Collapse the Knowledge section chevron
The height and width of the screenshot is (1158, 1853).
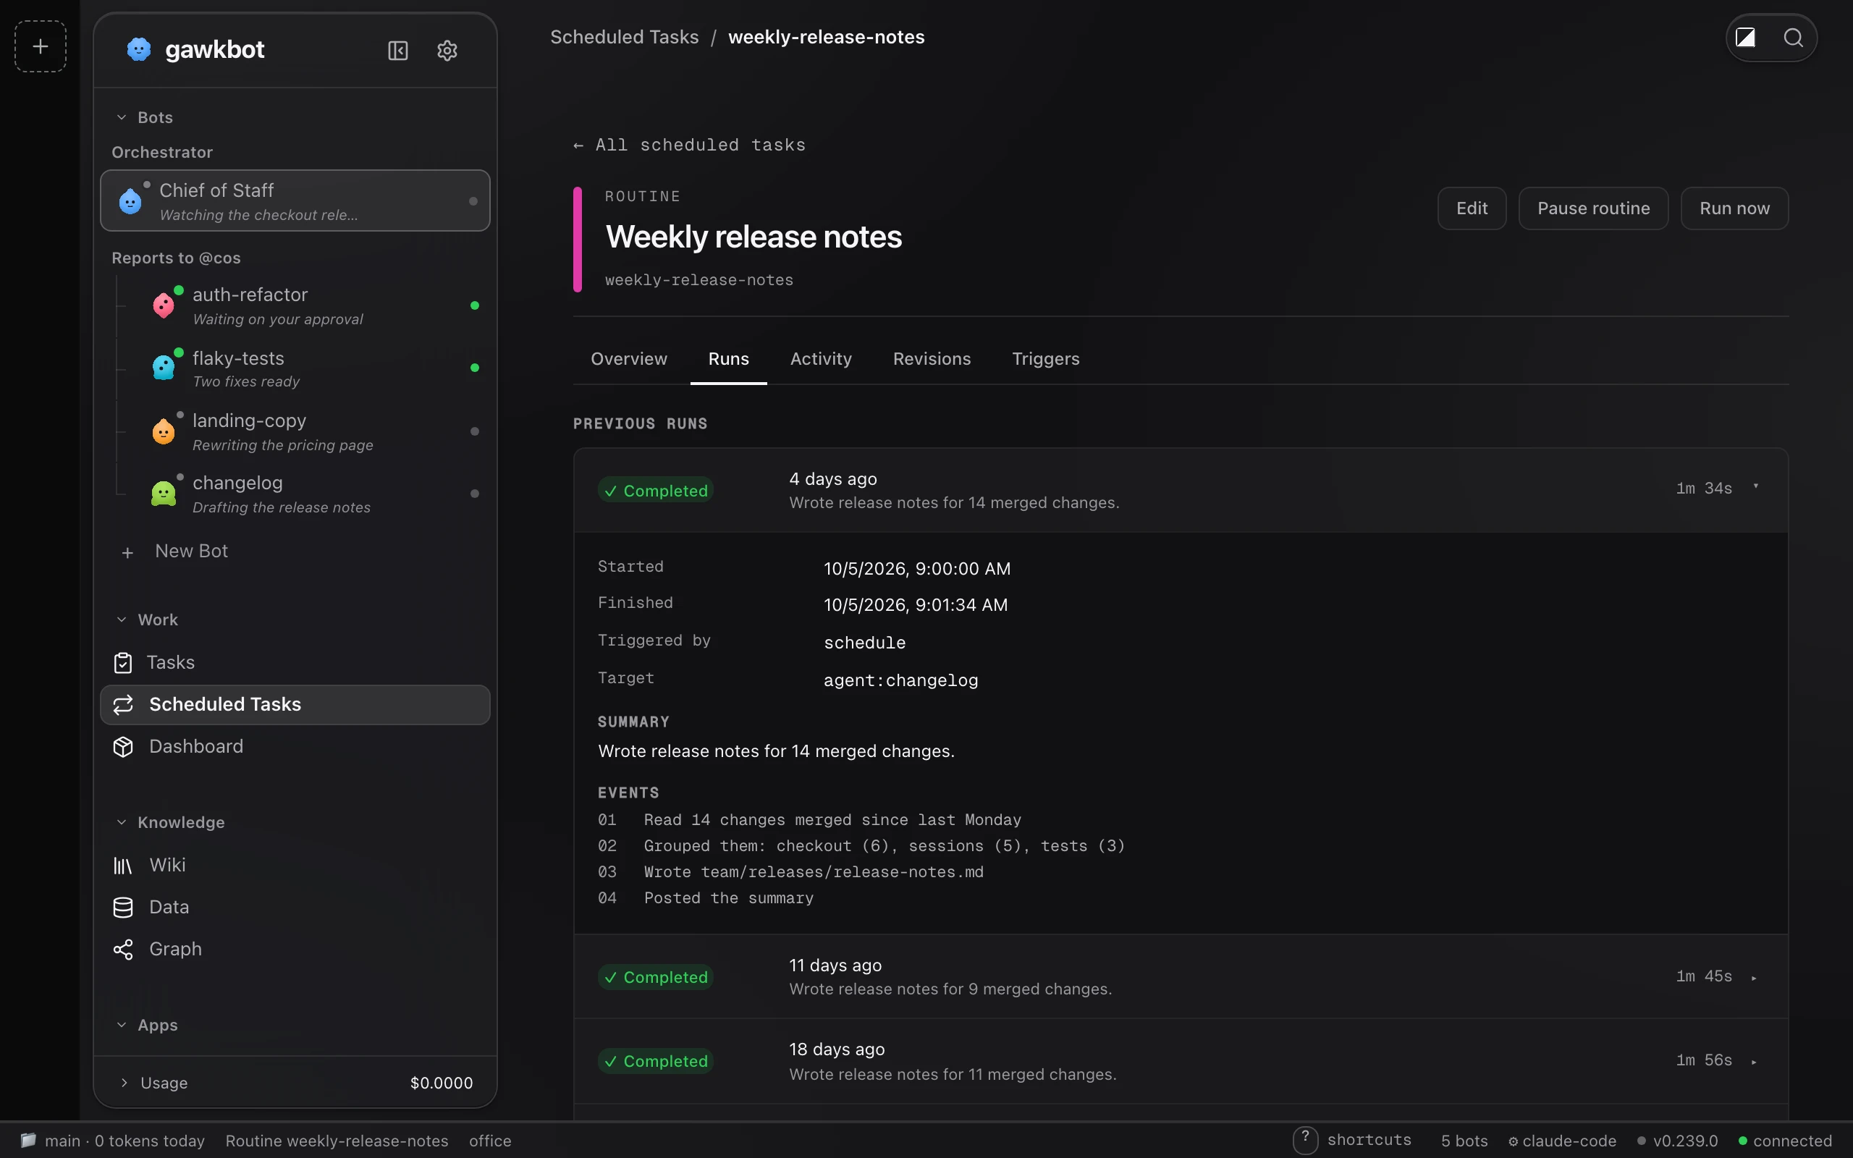point(122,823)
